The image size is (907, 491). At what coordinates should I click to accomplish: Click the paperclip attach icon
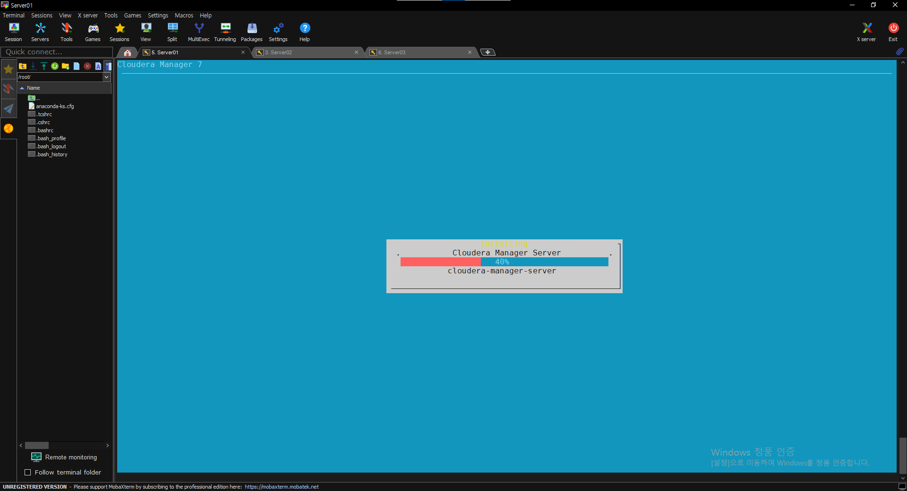(900, 51)
